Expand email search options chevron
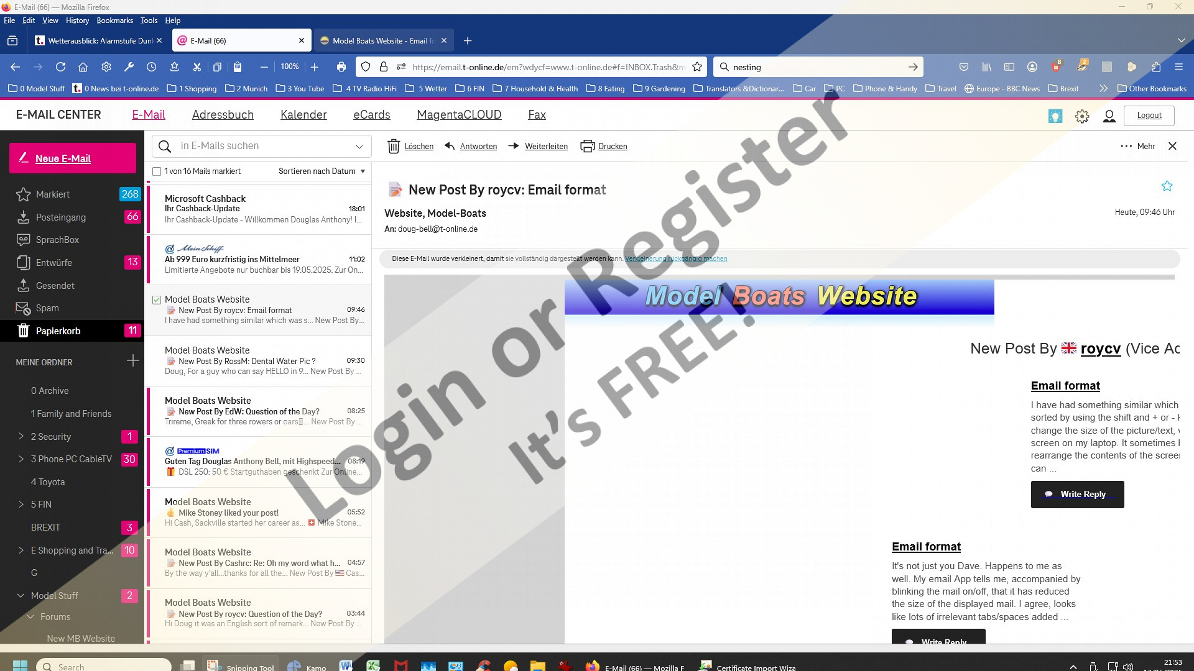Viewport: 1194px width, 671px height. 359,147
